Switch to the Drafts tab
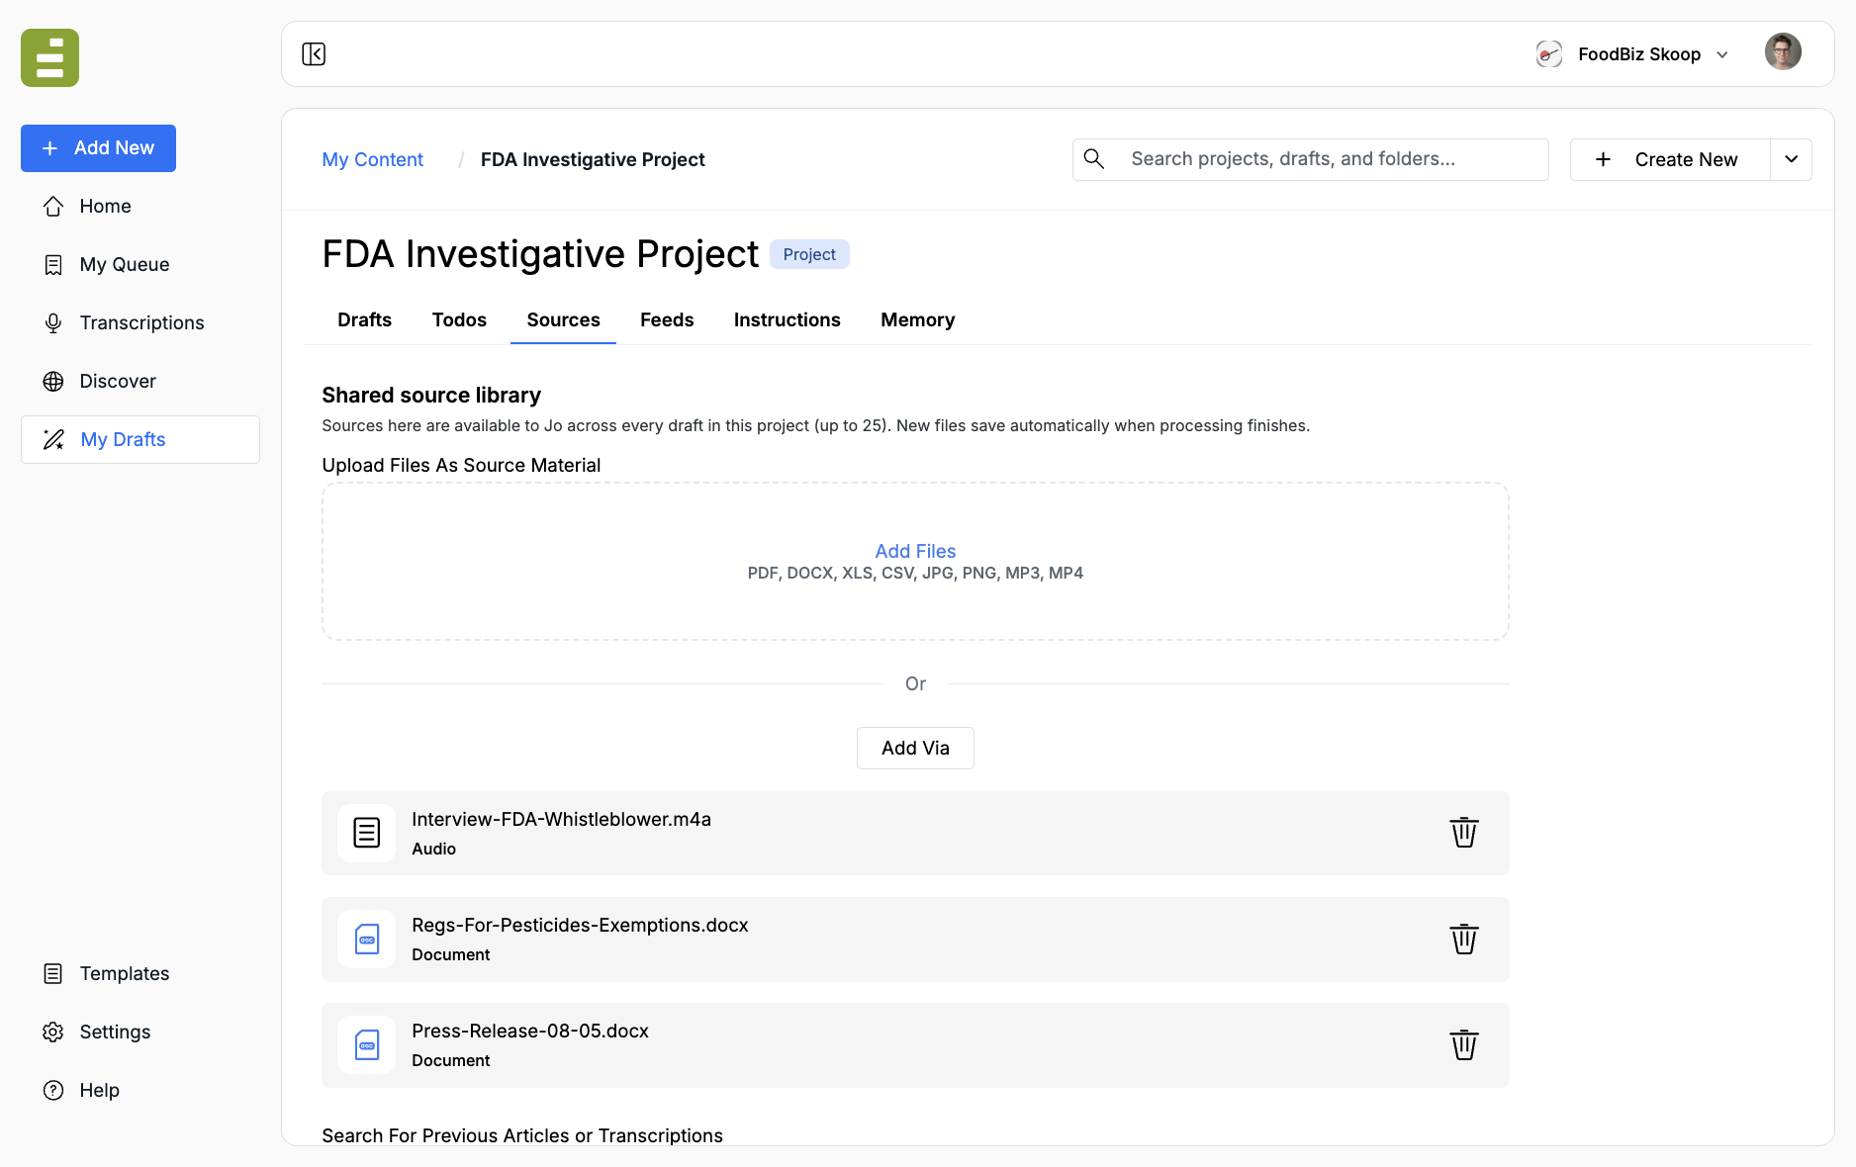Screen dimensions: 1856x1167 coord(364,319)
